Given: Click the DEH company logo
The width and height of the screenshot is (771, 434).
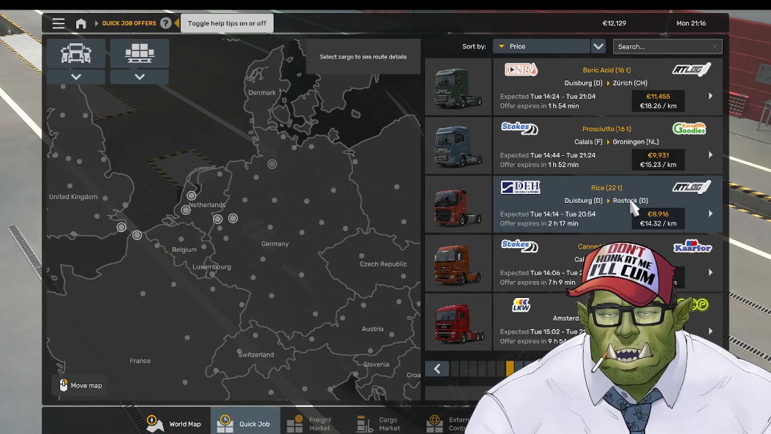Looking at the screenshot, I should point(520,187).
